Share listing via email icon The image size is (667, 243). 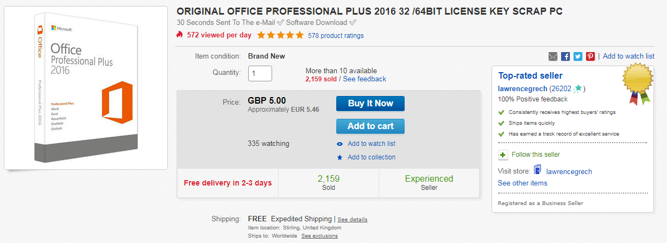point(553,56)
